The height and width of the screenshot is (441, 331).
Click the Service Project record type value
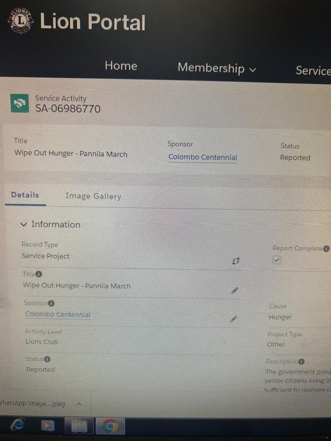pos(46,256)
